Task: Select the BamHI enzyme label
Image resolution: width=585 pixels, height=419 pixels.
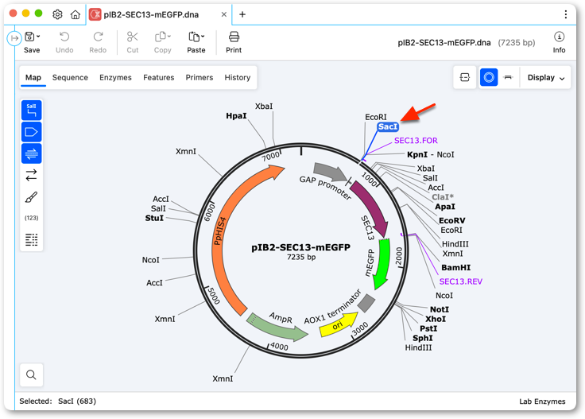Action: point(455,267)
